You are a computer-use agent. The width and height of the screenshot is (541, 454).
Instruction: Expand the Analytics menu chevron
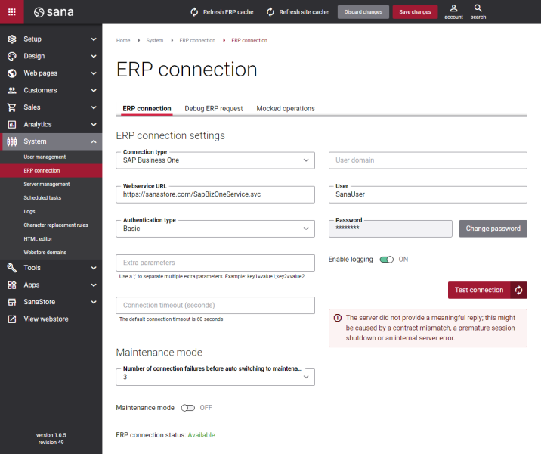94,124
